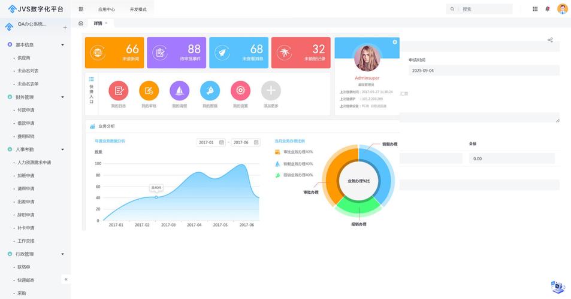Open 人力资源需求申请 in the sidebar
This screenshot has height=299, width=571.
[34, 163]
